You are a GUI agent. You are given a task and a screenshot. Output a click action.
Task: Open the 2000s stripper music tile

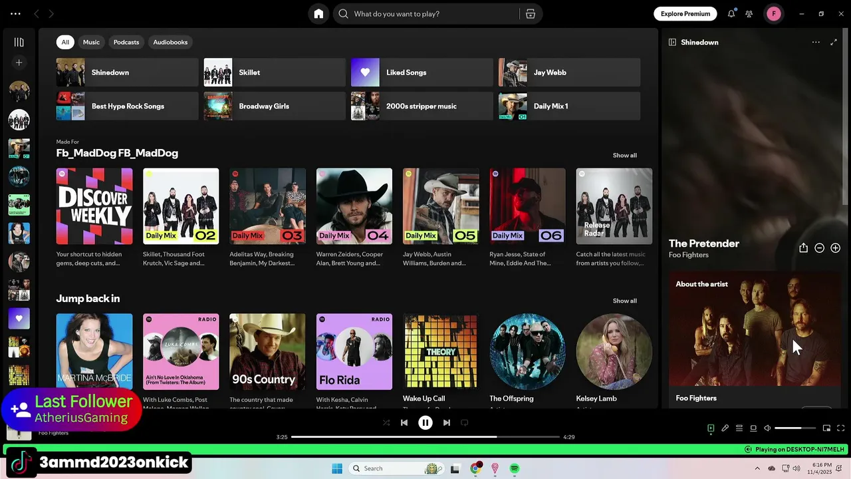pos(422,106)
